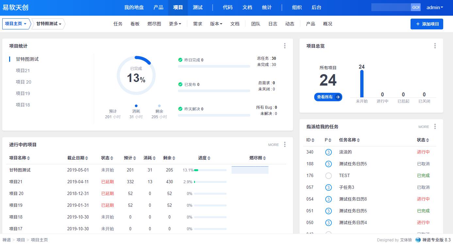Select 项目21 in the project statistics list
Image resolution: width=453 pixels, height=244 pixels.
tap(23, 71)
